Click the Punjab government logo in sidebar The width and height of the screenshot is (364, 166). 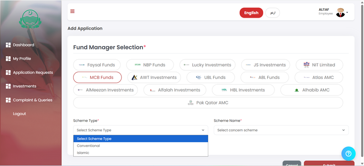coord(30,19)
